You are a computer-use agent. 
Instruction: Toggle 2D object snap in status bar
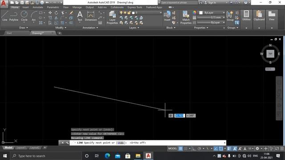221,148
